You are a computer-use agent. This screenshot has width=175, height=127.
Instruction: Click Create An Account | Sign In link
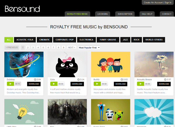coord(157,2)
